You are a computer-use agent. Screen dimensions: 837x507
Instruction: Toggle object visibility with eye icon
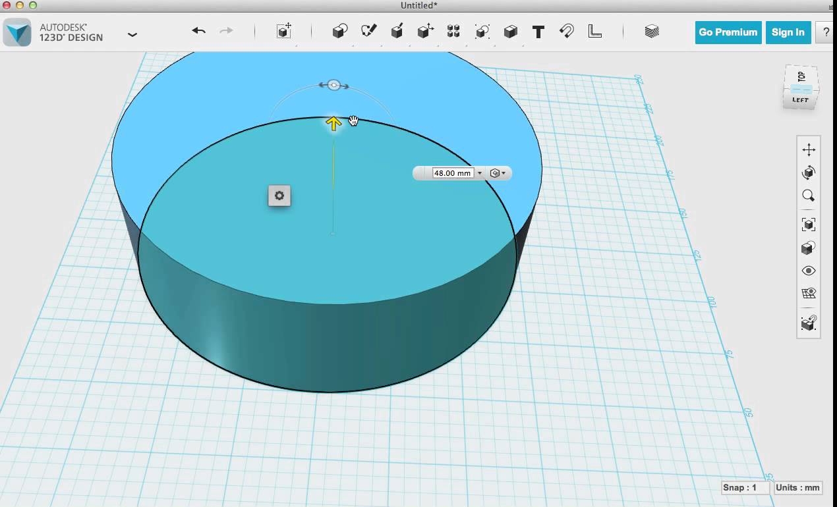click(x=809, y=271)
